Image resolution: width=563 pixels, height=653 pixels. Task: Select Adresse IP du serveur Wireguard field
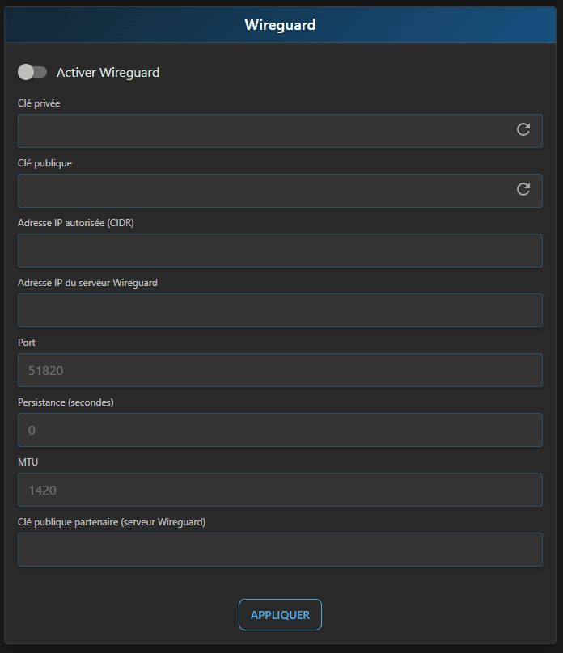pos(280,310)
